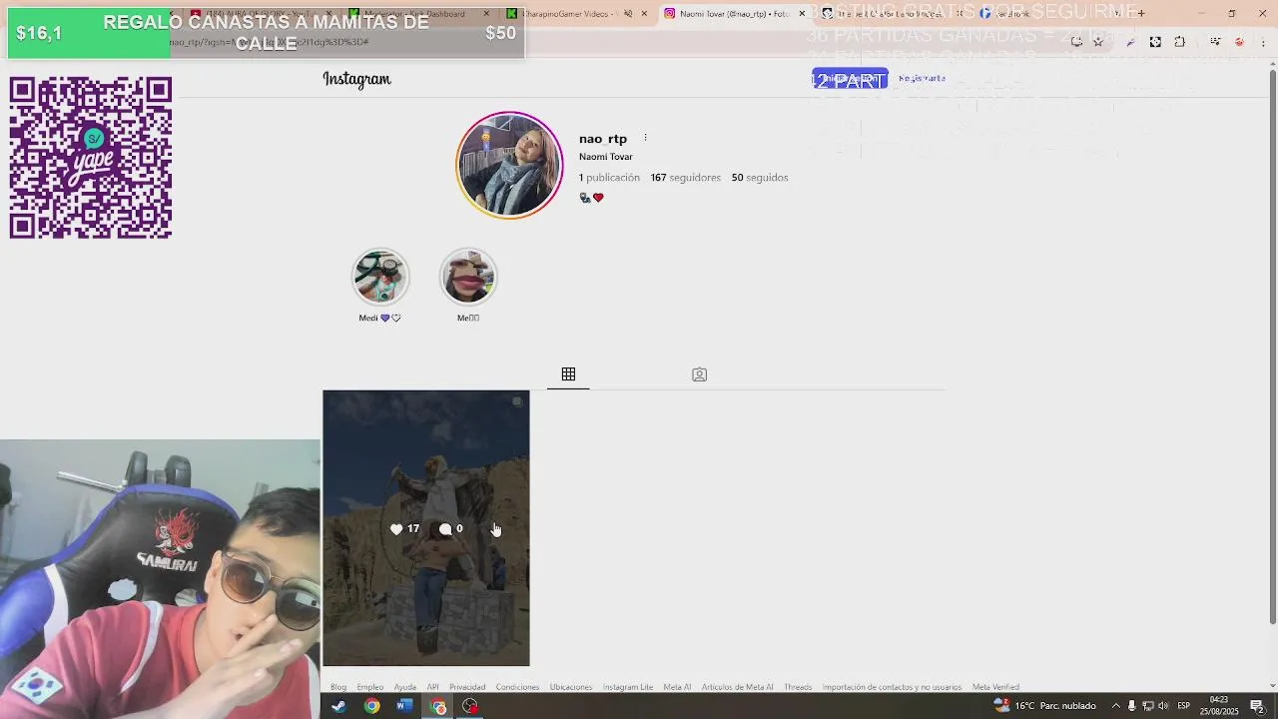Bookmark this page with star icon
The width and height of the screenshot is (1278, 719).
(1098, 42)
